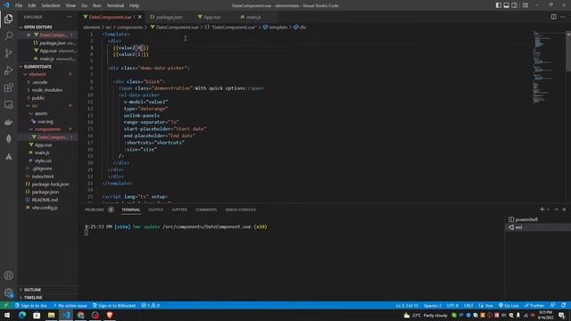
Task: Close the terminal panel
Action: pos(564,210)
